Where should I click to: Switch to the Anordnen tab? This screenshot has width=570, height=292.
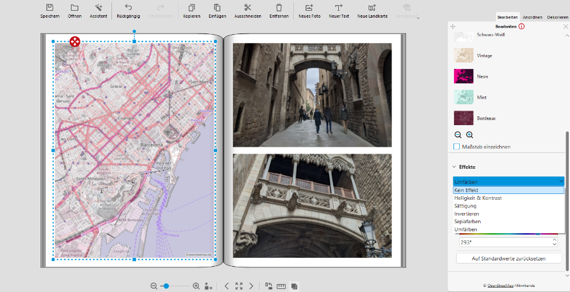coord(532,17)
